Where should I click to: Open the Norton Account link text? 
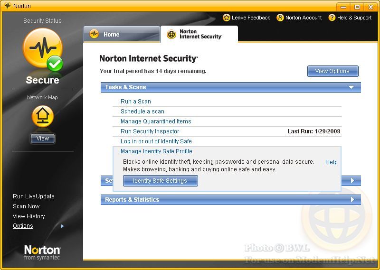click(x=304, y=18)
